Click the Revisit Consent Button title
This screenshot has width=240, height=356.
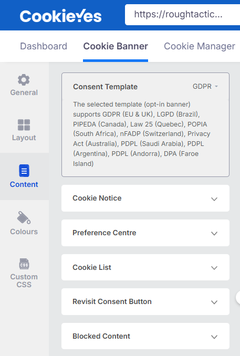[x=112, y=301]
